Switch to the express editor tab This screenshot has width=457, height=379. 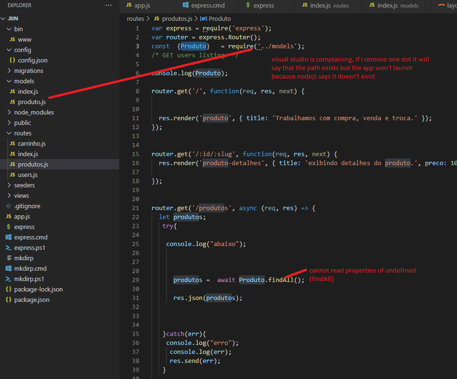point(267,6)
